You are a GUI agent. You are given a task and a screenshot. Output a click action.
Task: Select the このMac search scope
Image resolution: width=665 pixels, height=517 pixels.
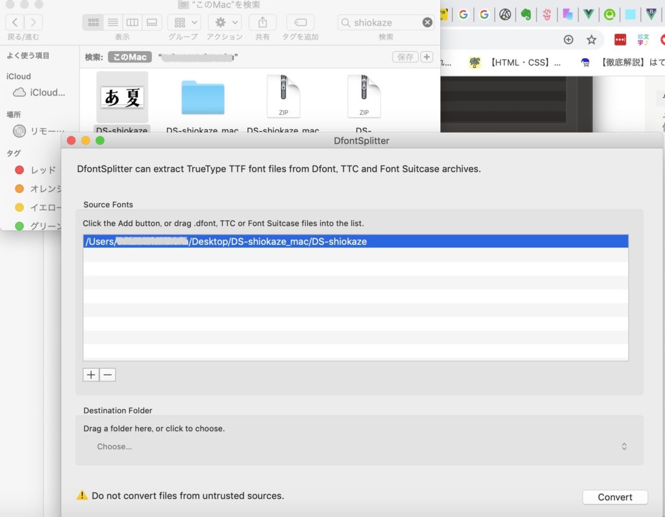(130, 57)
